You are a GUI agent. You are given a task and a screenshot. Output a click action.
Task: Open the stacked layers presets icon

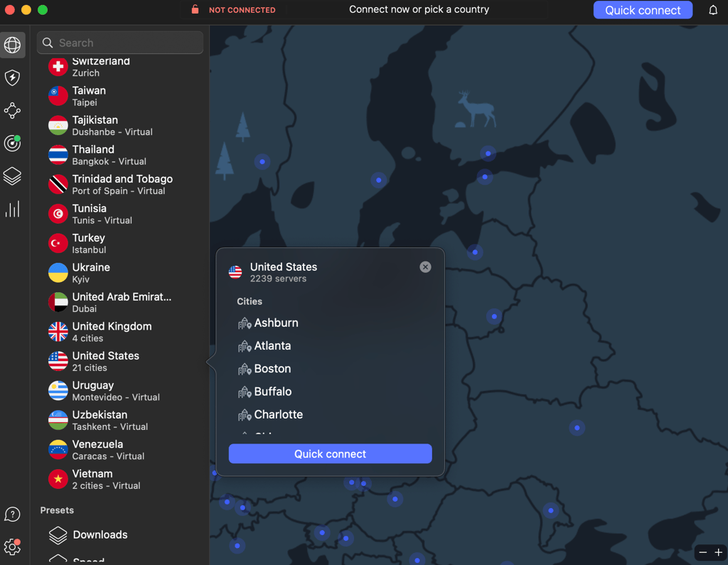click(x=13, y=176)
